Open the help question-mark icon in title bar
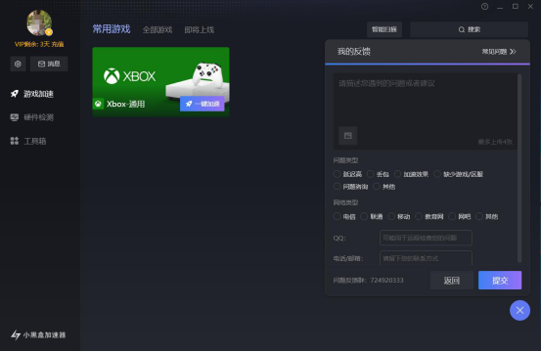Image resolution: width=541 pixels, height=352 pixels. click(x=485, y=7)
